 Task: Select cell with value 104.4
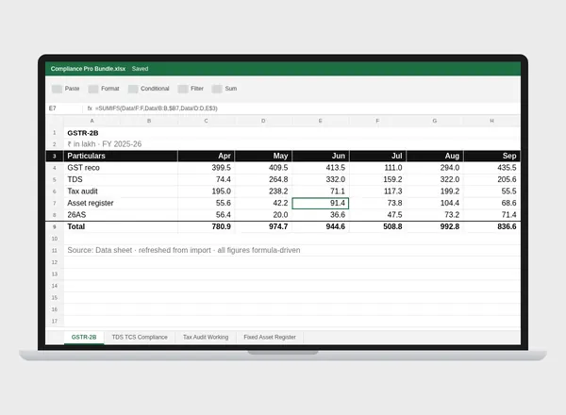click(435, 203)
